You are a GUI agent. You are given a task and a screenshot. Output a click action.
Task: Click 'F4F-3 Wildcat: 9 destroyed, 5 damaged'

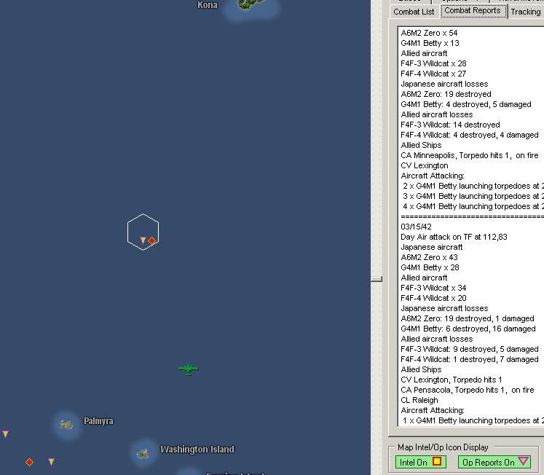(470, 349)
